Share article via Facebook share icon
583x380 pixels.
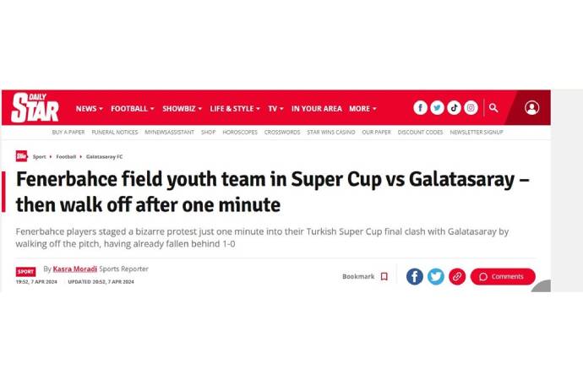(x=414, y=276)
